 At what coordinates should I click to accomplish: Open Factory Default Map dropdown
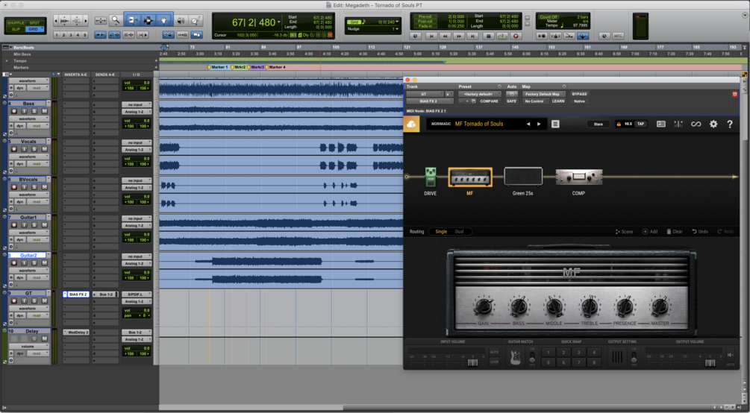point(544,94)
